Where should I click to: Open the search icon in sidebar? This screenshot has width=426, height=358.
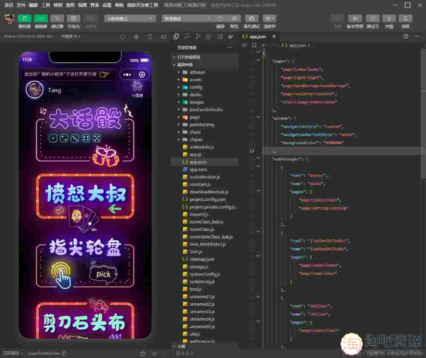click(187, 37)
